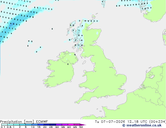Click the 25–30 mm navy swatch
Viewport: 166px width, 128px height.
pyautogui.click(x=53, y=125)
